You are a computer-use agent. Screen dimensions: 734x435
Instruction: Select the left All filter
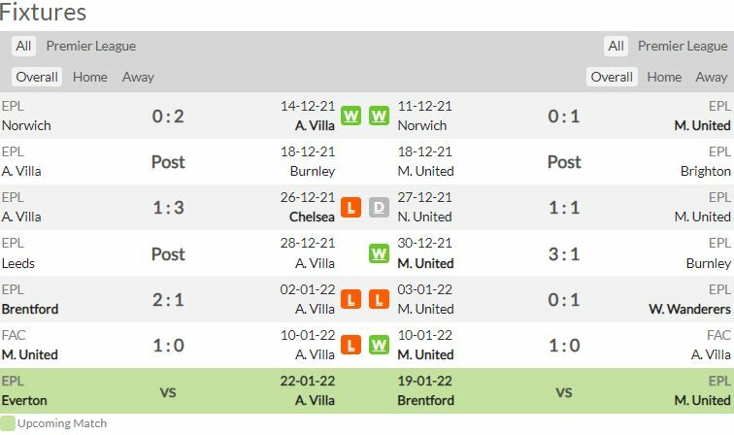23,46
